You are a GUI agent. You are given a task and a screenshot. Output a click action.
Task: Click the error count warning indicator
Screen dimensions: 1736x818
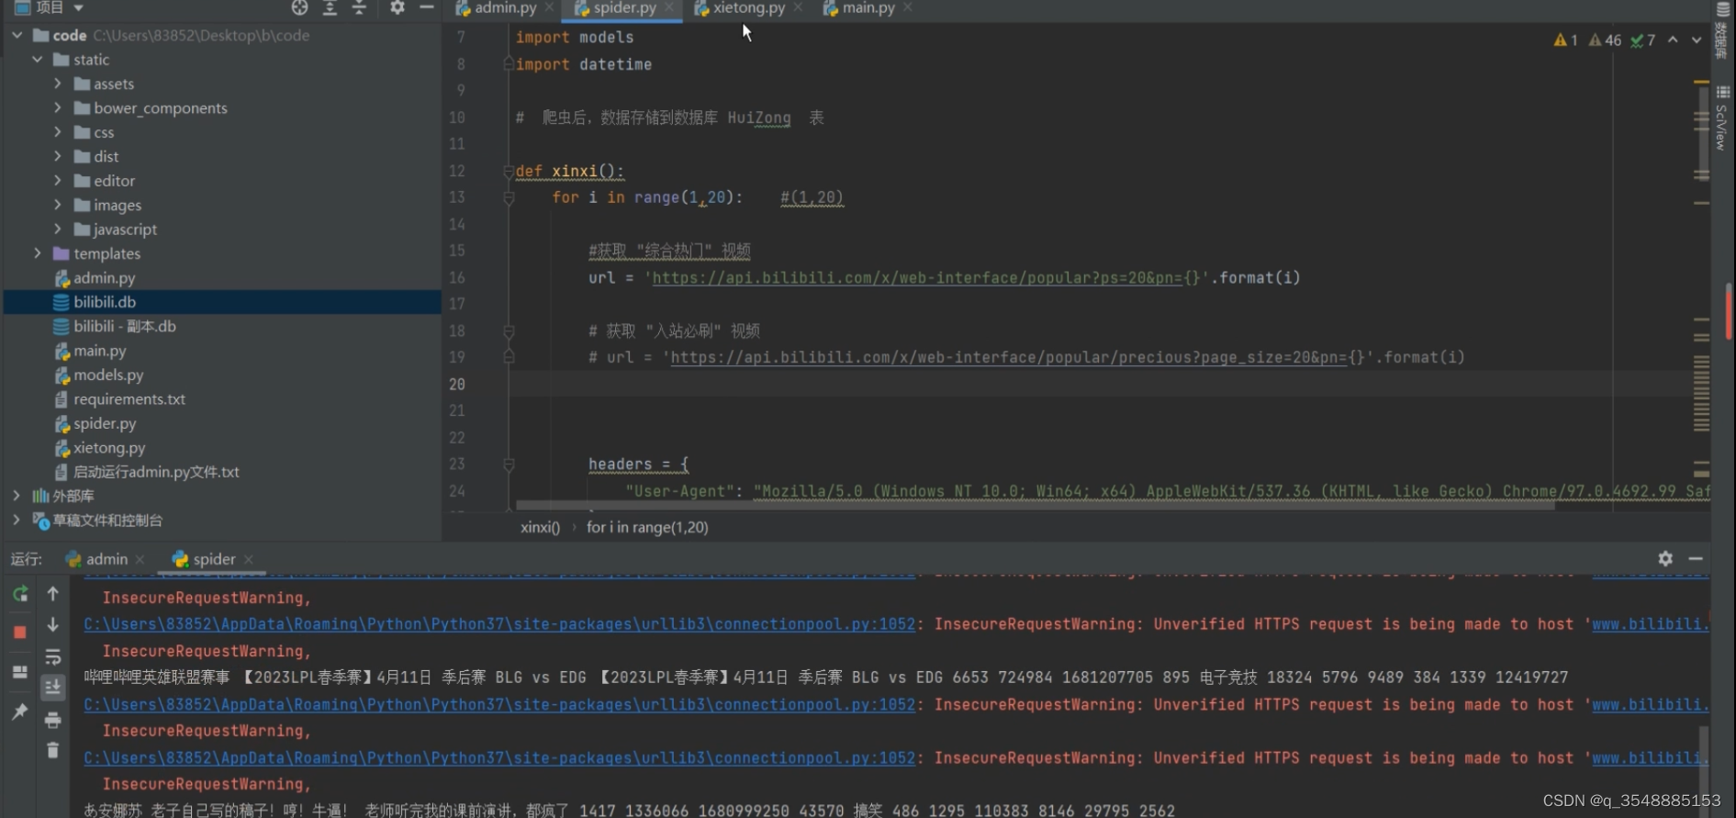click(1565, 40)
